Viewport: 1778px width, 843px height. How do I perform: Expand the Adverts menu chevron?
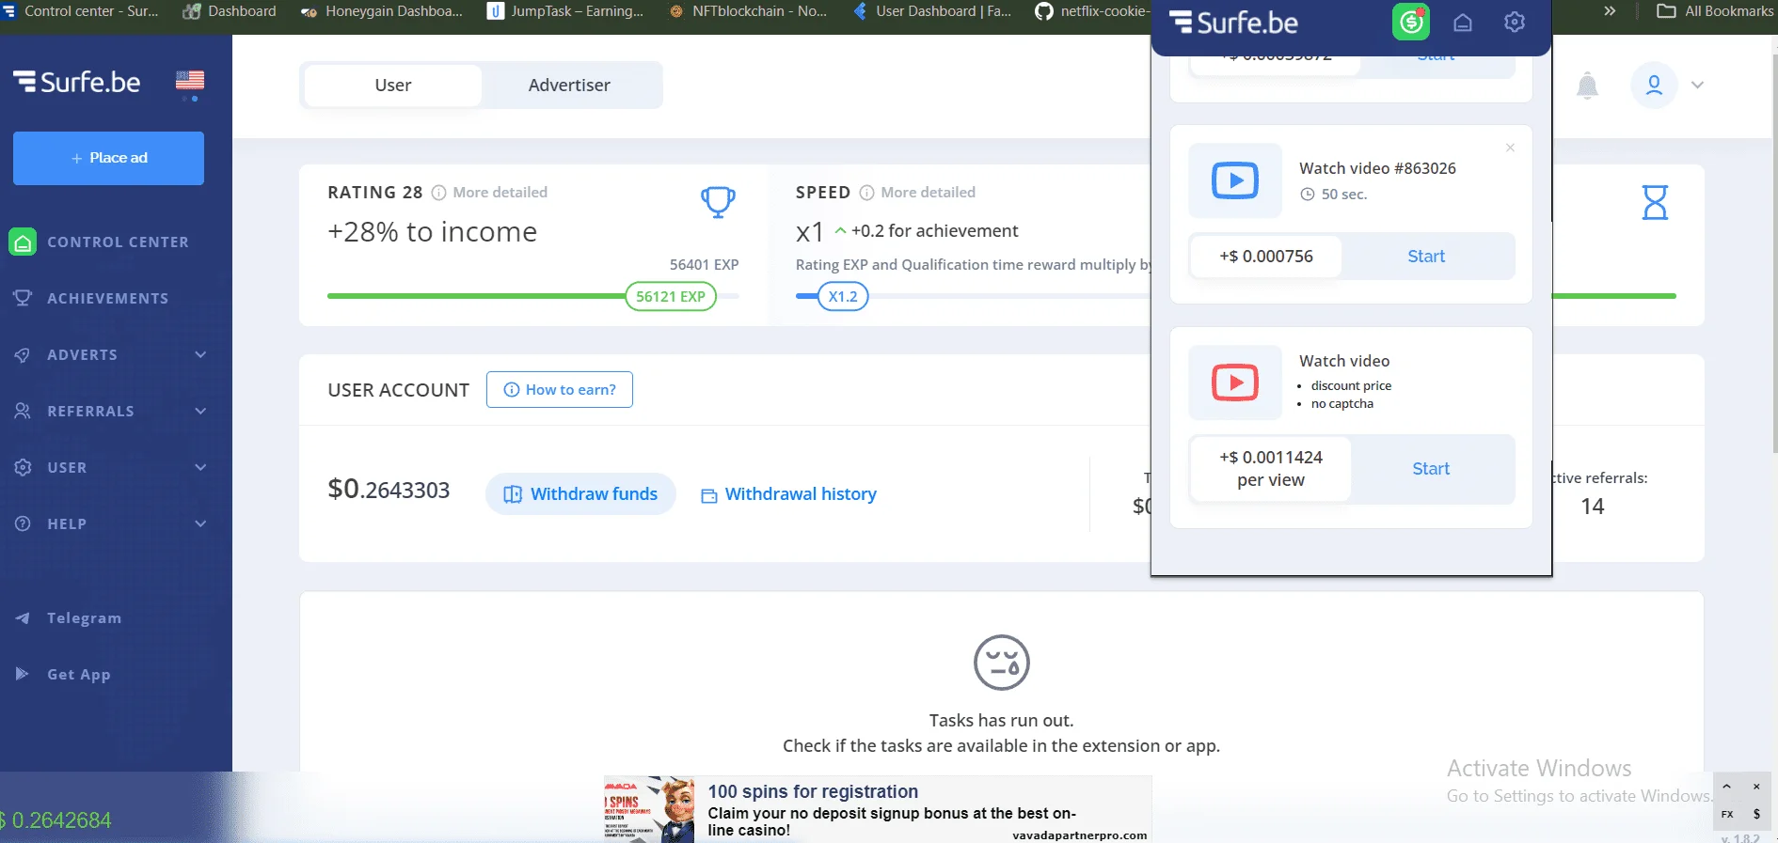pyautogui.click(x=200, y=354)
